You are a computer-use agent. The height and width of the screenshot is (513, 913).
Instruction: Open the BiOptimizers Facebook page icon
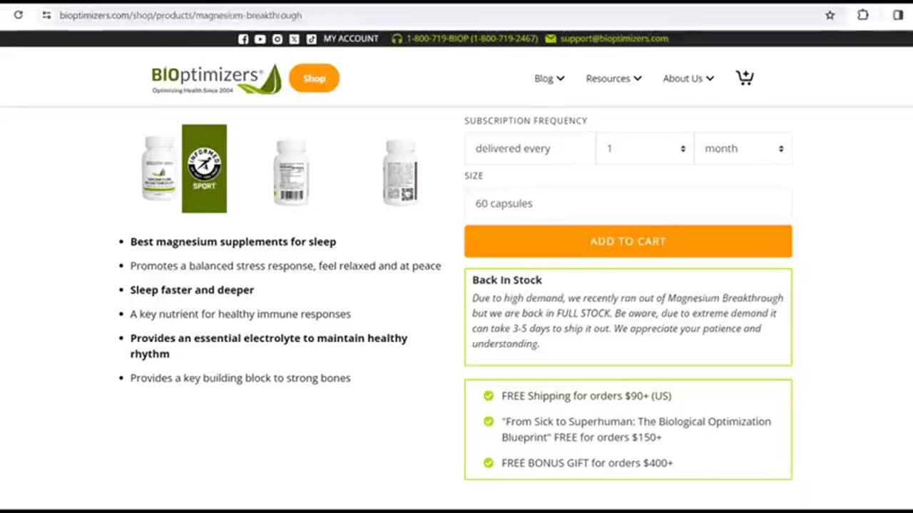tap(243, 39)
